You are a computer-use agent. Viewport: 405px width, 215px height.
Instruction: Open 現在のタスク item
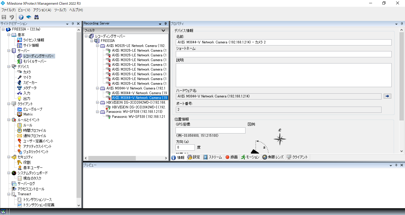pyautogui.click(x=32, y=178)
